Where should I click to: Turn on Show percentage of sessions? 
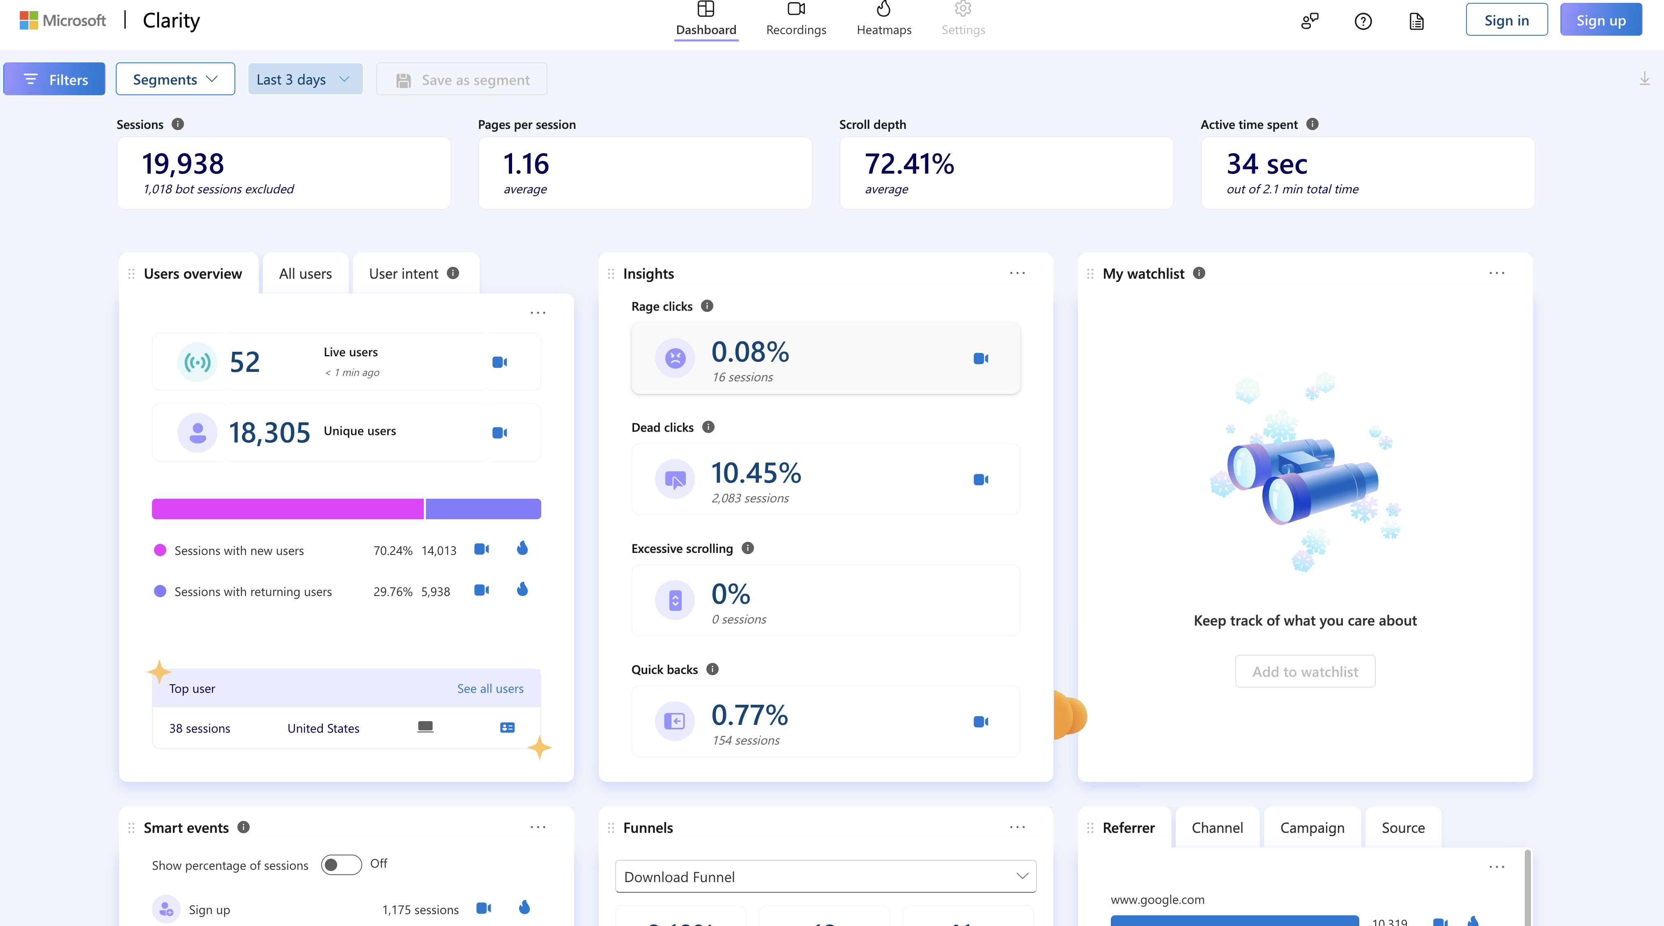click(340, 865)
